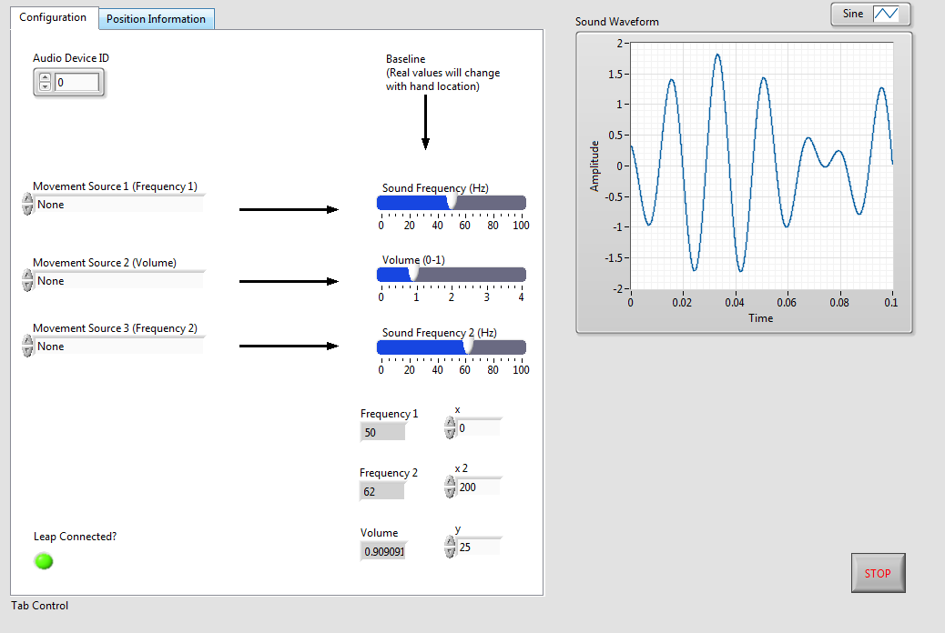Click the Audio Device ID decrement arrow
Screen dimensions: 945x633
click(44, 86)
